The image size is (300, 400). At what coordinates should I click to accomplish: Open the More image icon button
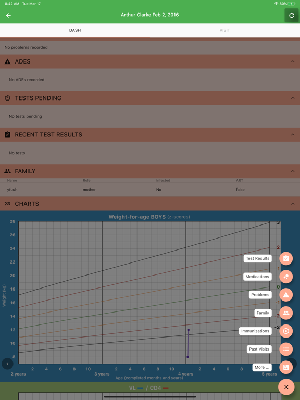(286, 367)
